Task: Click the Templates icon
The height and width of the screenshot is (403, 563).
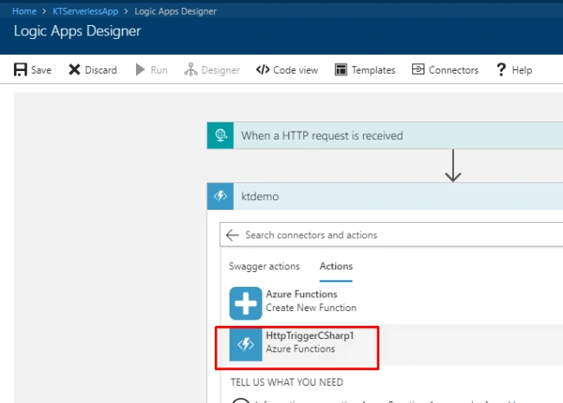Action: pos(340,69)
